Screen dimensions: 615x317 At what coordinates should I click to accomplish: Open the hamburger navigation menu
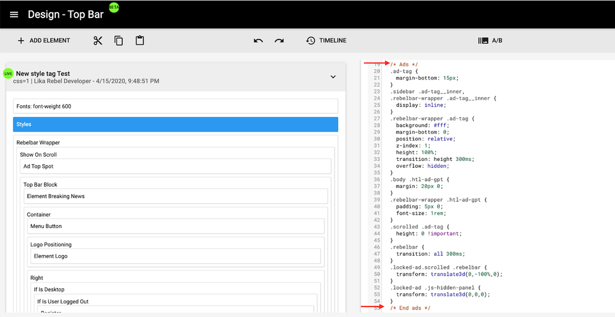[14, 14]
